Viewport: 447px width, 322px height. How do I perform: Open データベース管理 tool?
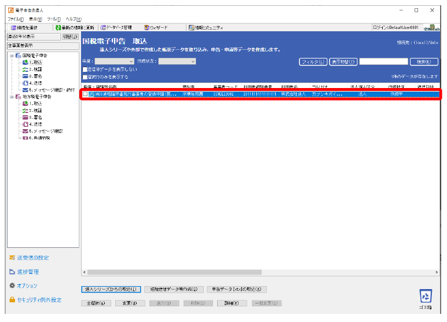(116, 28)
